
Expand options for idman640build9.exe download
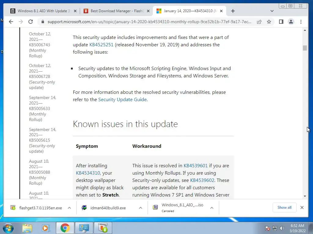(141, 208)
